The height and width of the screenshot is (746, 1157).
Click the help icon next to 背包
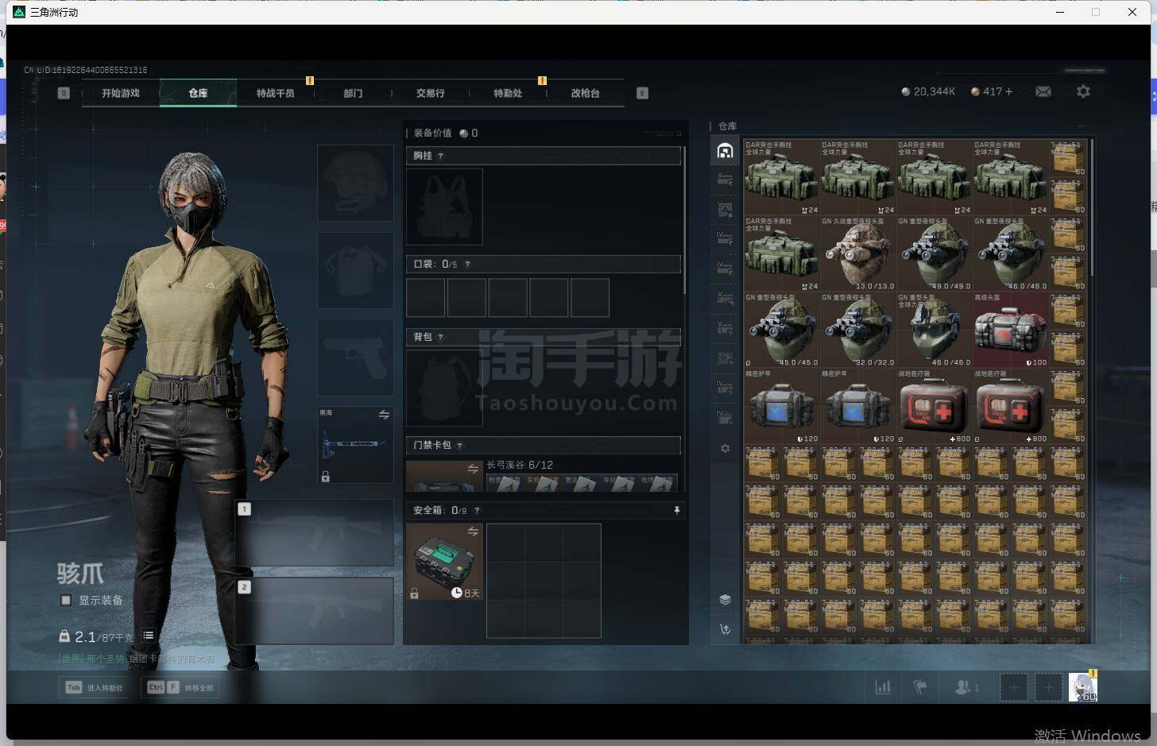[440, 337]
